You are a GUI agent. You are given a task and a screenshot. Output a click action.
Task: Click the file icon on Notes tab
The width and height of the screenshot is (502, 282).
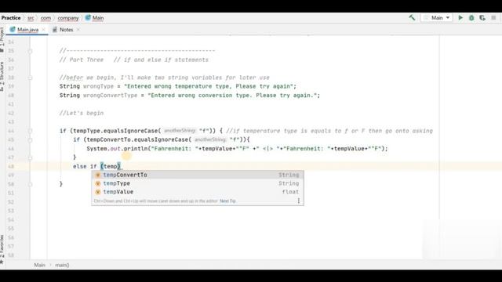pos(55,30)
